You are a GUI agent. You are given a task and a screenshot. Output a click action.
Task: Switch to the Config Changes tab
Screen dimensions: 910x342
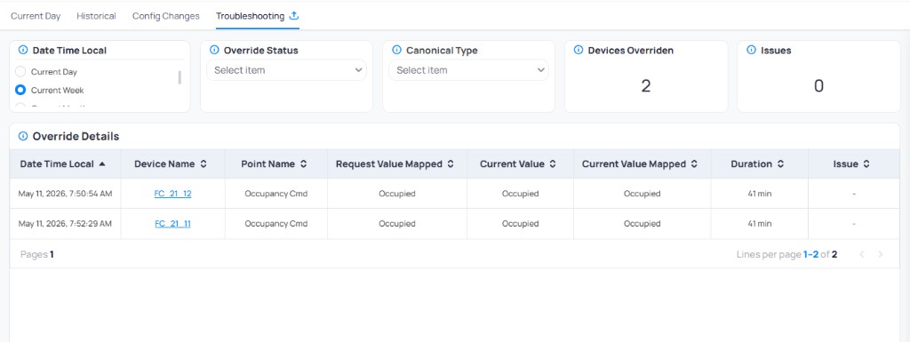166,16
